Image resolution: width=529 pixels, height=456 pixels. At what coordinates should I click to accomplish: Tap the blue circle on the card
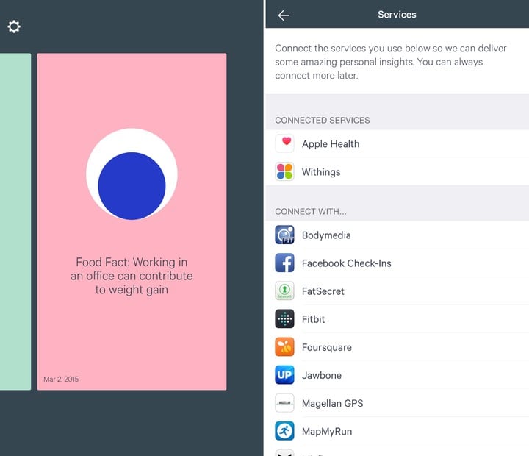pos(132,186)
